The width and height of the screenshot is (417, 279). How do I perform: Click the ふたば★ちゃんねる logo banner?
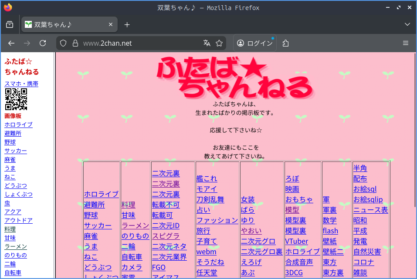tap(235, 77)
